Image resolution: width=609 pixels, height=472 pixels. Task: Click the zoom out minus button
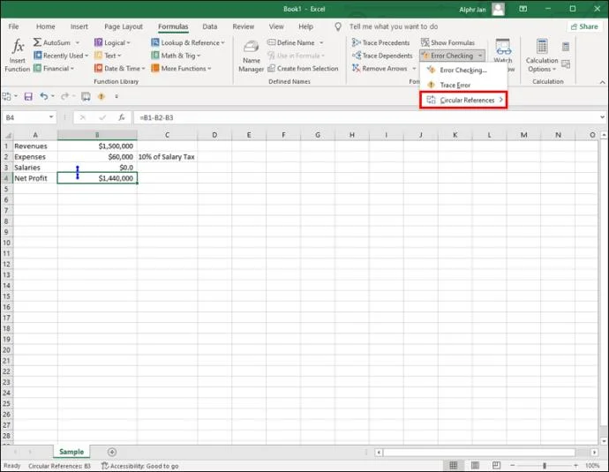coord(512,465)
